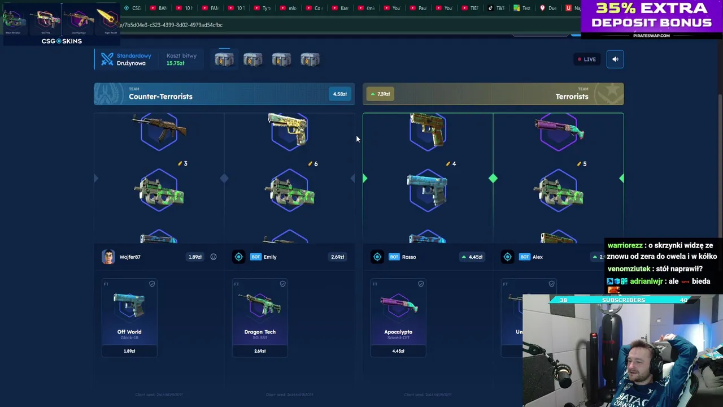Favorite the Dragon Tech card heart icon
The width and height of the screenshot is (723, 407).
[x=282, y=284]
